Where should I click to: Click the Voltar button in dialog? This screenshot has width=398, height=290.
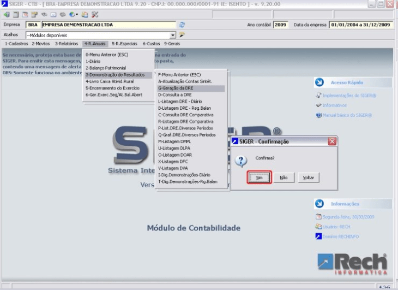[x=309, y=177]
